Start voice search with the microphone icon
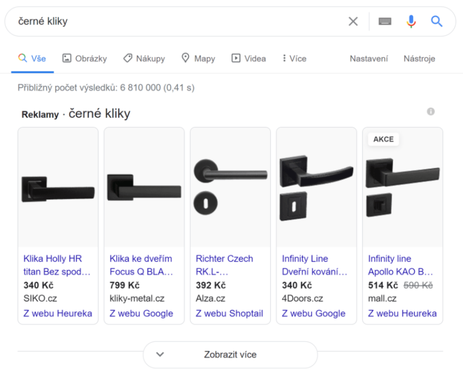Viewport: 463px width, 376px height. pyautogui.click(x=410, y=21)
